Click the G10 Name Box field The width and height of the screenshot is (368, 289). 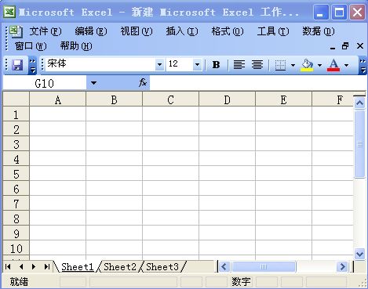[x=45, y=83]
